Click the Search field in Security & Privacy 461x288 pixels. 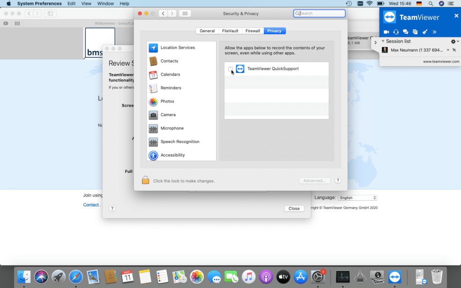click(319, 13)
